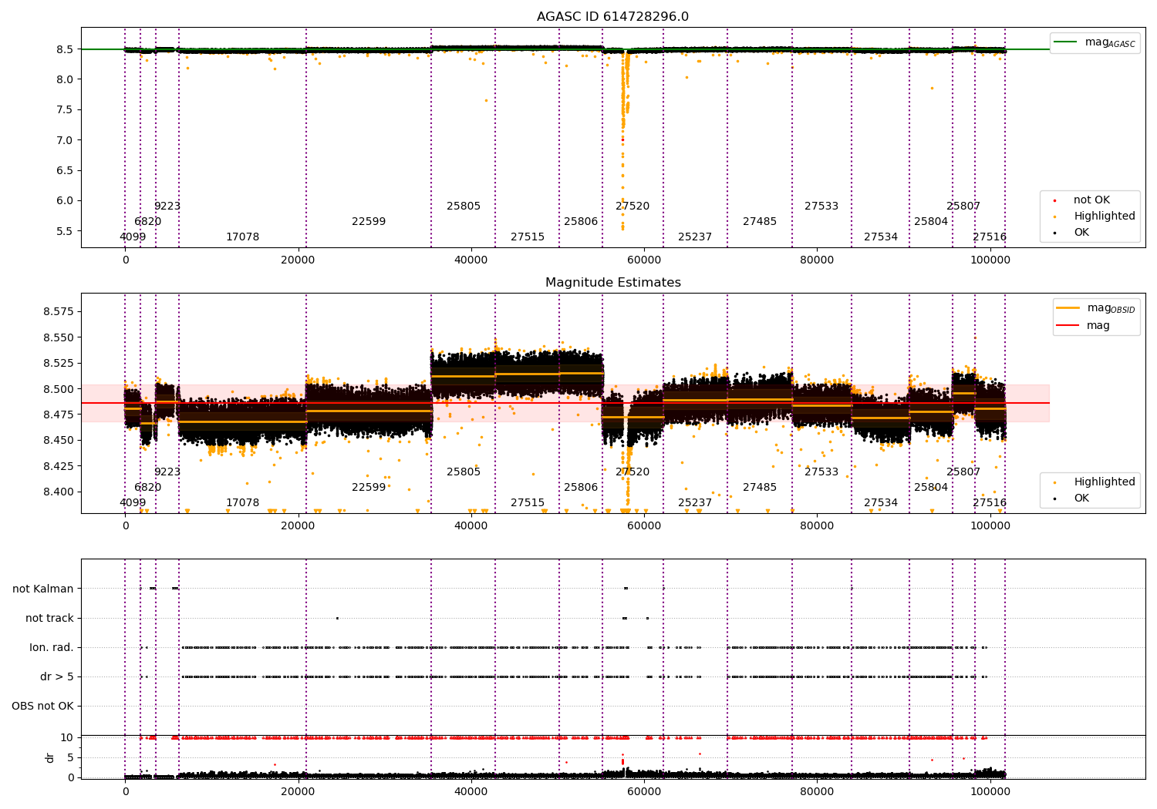The height and width of the screenshot is (809, 1157).
Task: Click y-axis tick 8.500 in middle plot
Action: pyautogui.click(x=59, y=389)
